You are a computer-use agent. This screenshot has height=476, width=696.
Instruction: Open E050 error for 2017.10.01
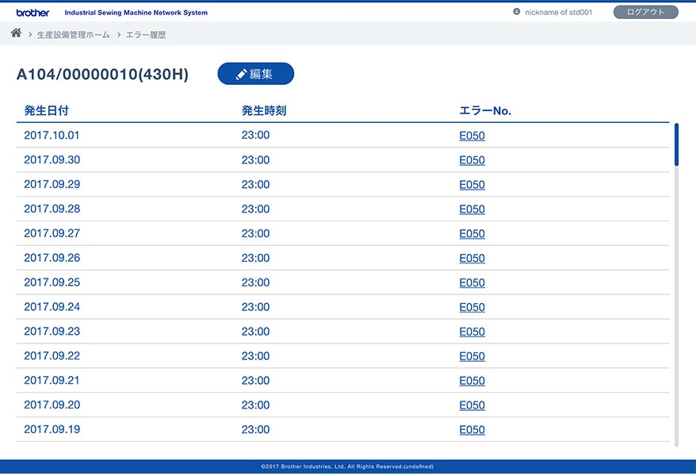[472, 136]
